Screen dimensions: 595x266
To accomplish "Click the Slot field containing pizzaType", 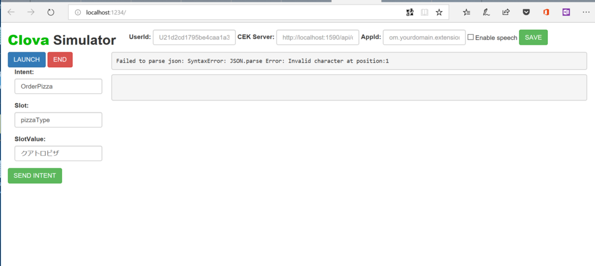I will tap(59, 120).
